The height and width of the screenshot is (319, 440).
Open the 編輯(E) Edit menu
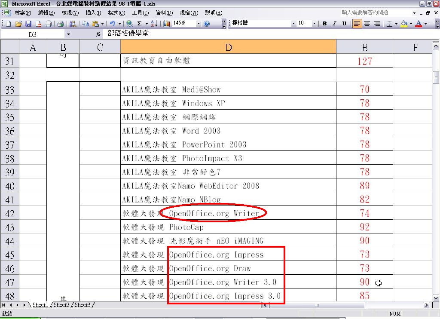tap(46, 13)
